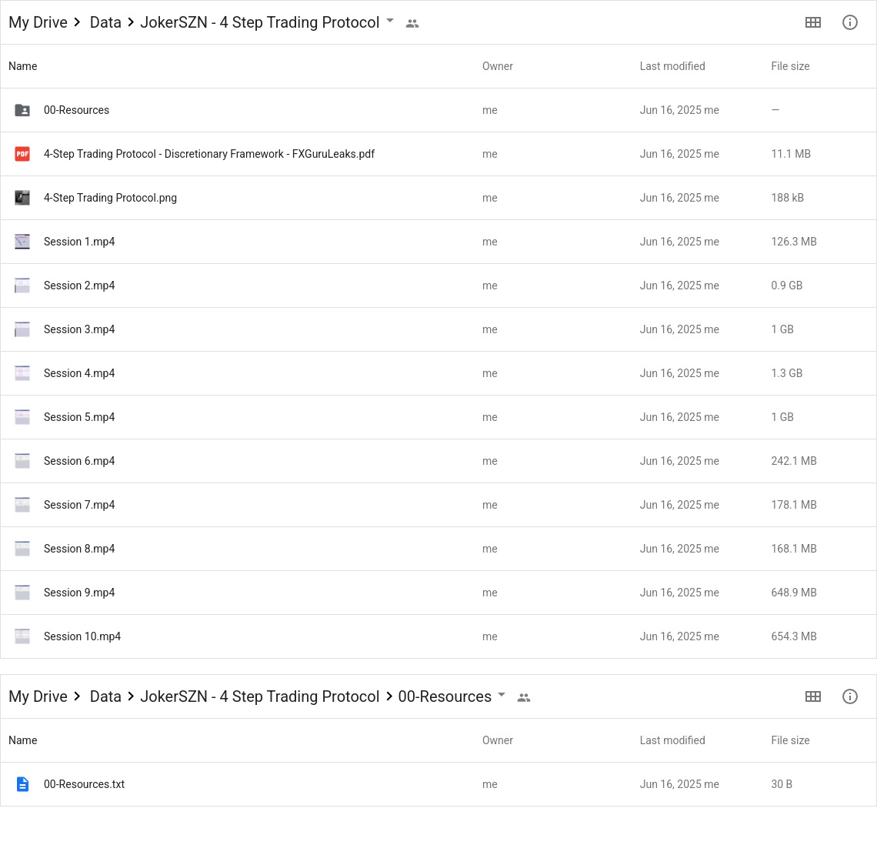Sort by File size column in top panel
The width and height of the screenshot is (877, 845).
tap(790, 66)
